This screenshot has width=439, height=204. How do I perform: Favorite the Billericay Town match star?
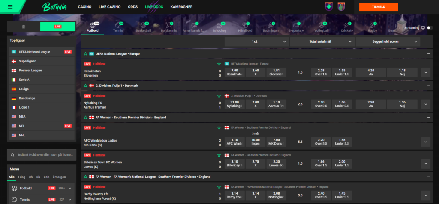219,155
